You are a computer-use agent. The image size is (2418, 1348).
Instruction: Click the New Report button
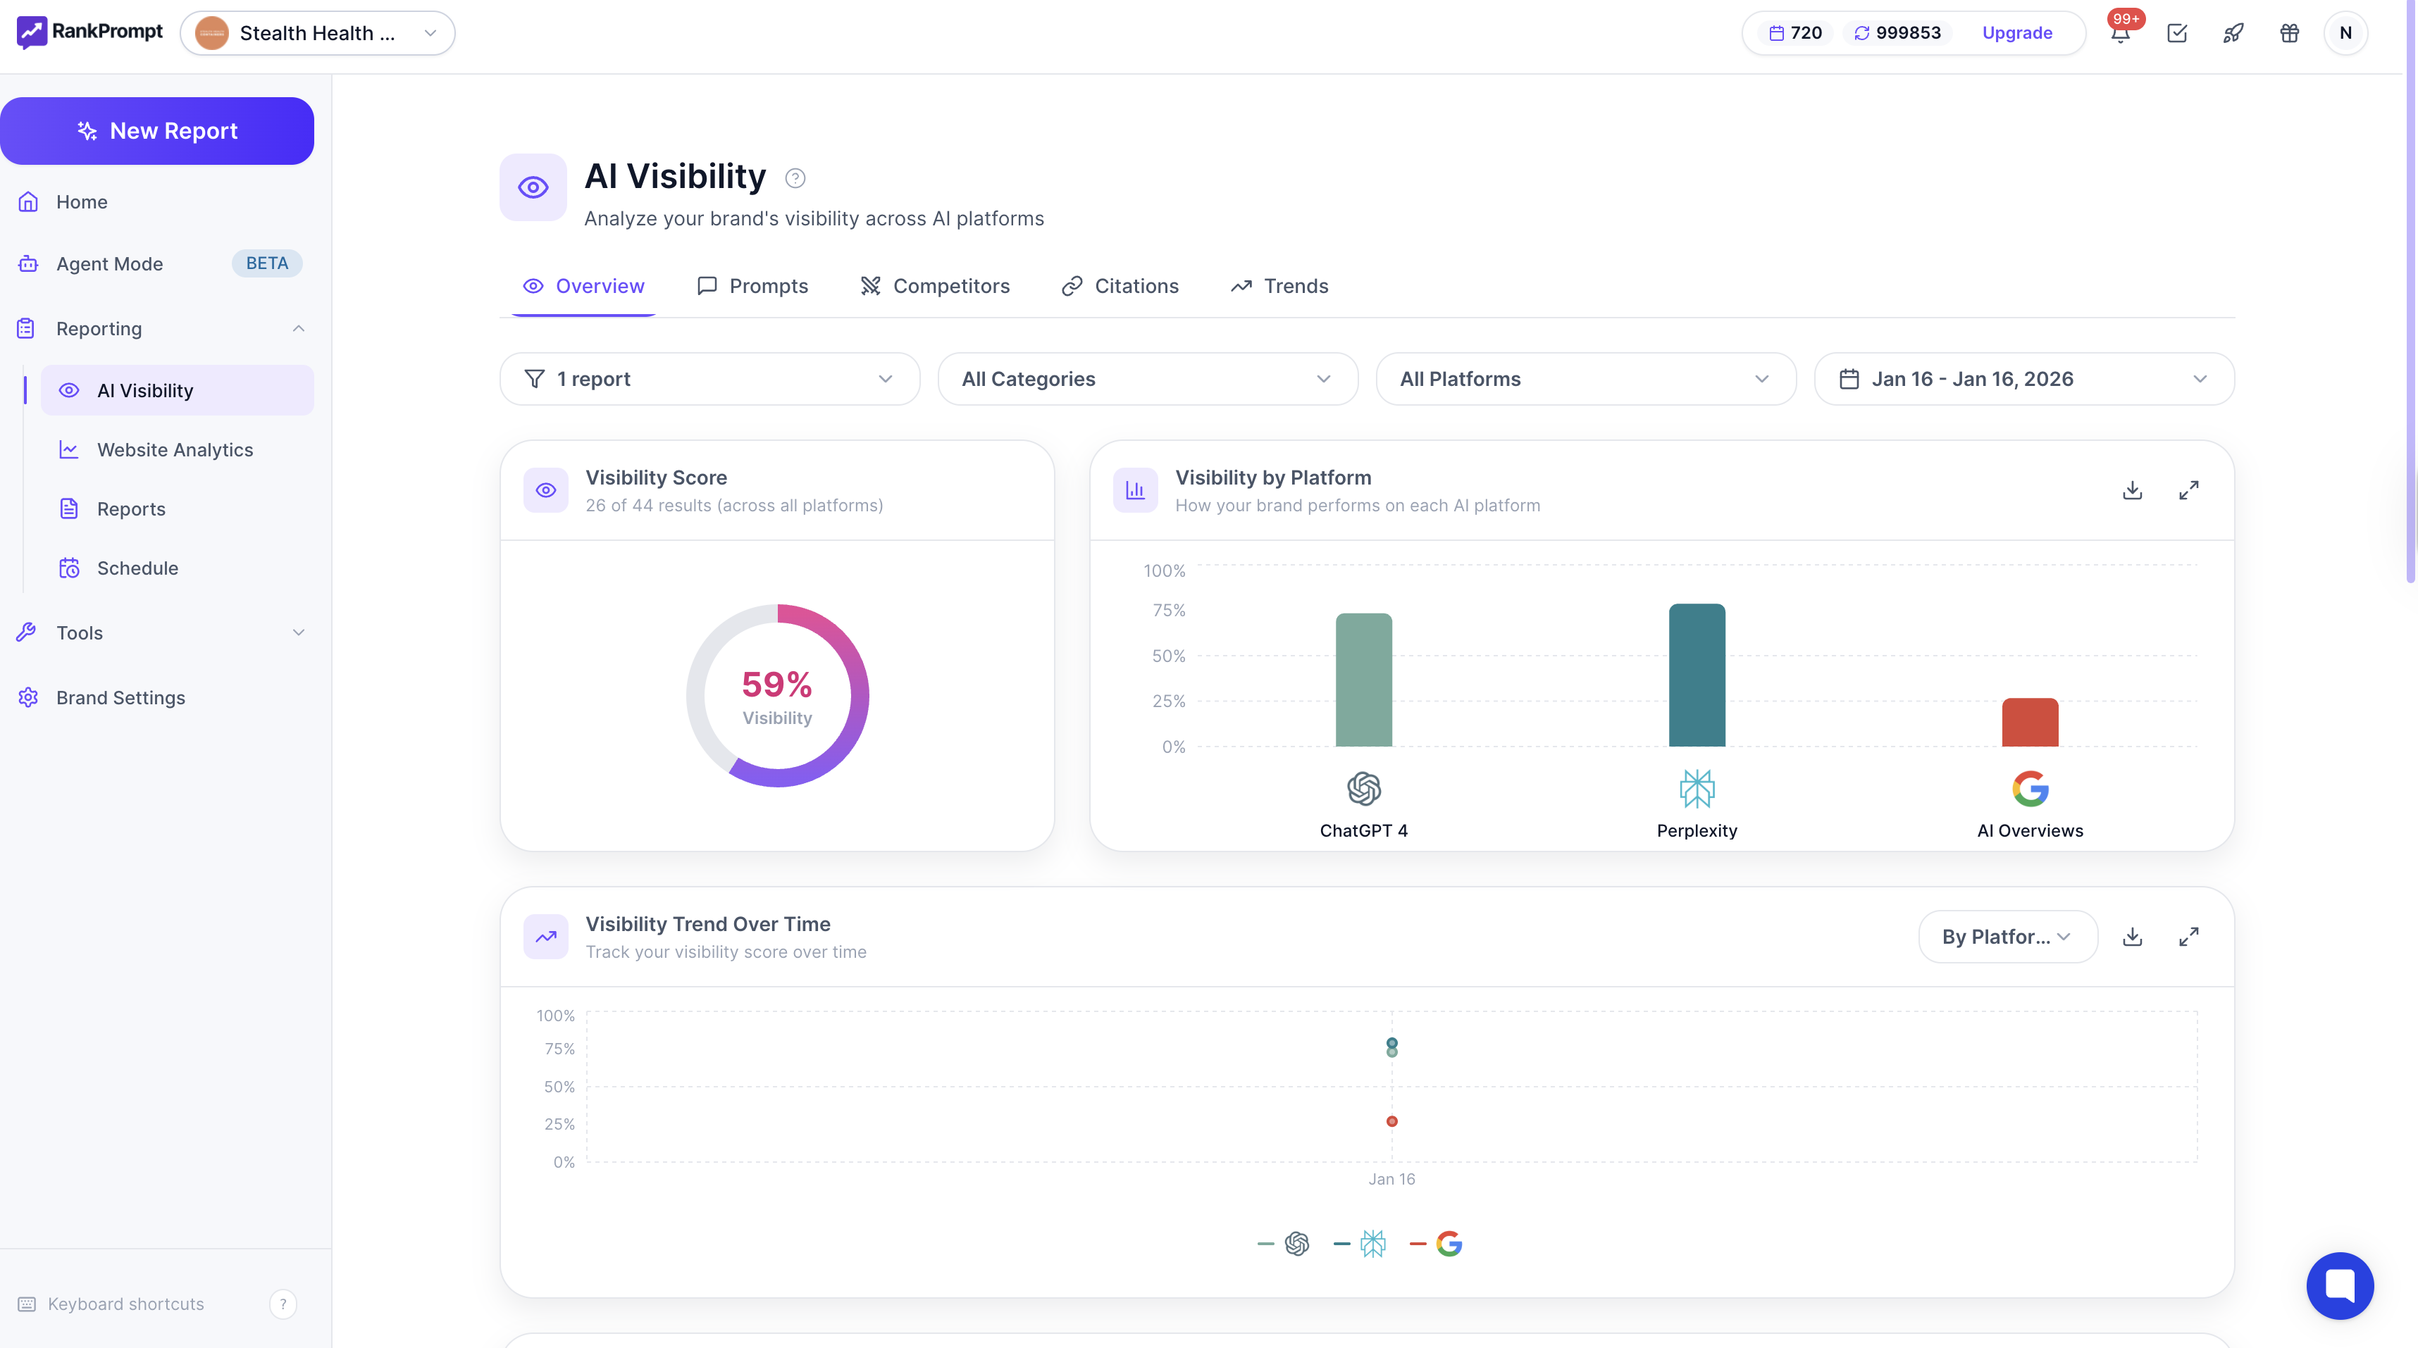click(x=156, y=130)
